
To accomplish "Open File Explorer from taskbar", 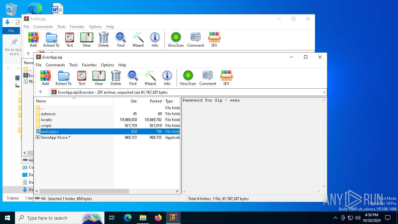I will point(143,218).
